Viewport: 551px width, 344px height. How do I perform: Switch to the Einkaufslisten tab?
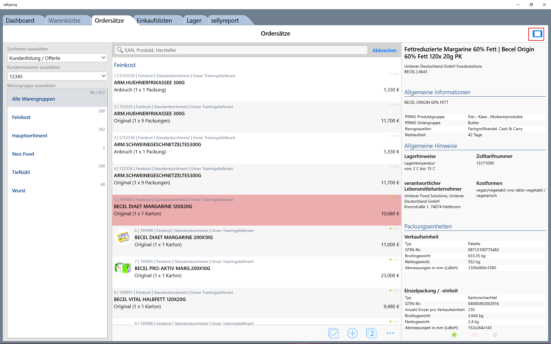pyautogui.click(x=154, y=21)
